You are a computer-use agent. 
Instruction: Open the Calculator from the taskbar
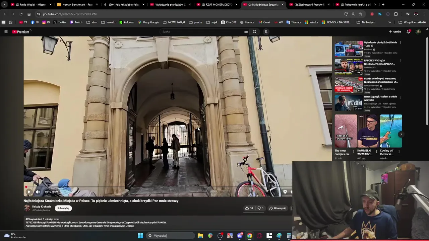point(289,236)
